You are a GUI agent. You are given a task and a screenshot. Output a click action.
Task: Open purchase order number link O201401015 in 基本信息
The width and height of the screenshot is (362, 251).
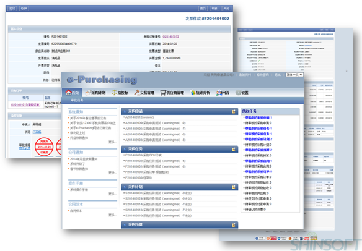[x=170, y=36]
